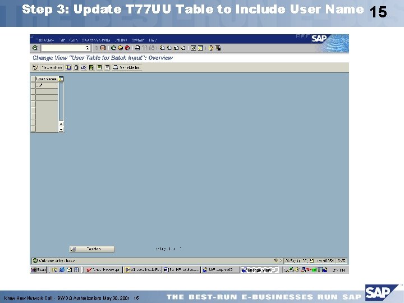Click table scrollbar down arrow
The width and height of the screenshot is (404, 303).
coord(61,130)
